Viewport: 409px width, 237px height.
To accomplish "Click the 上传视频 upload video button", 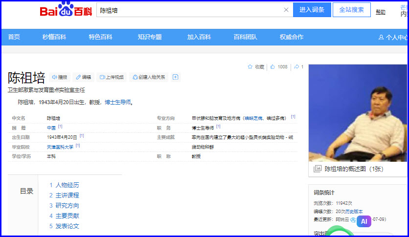I will (111, 77).
